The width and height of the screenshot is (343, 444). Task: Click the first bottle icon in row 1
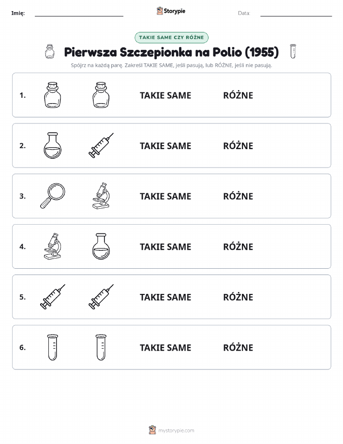click(x=53, y=95)
